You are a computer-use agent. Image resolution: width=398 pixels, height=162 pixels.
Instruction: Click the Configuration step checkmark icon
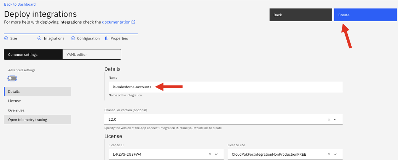pyautogui.click(x=73, y=38)
